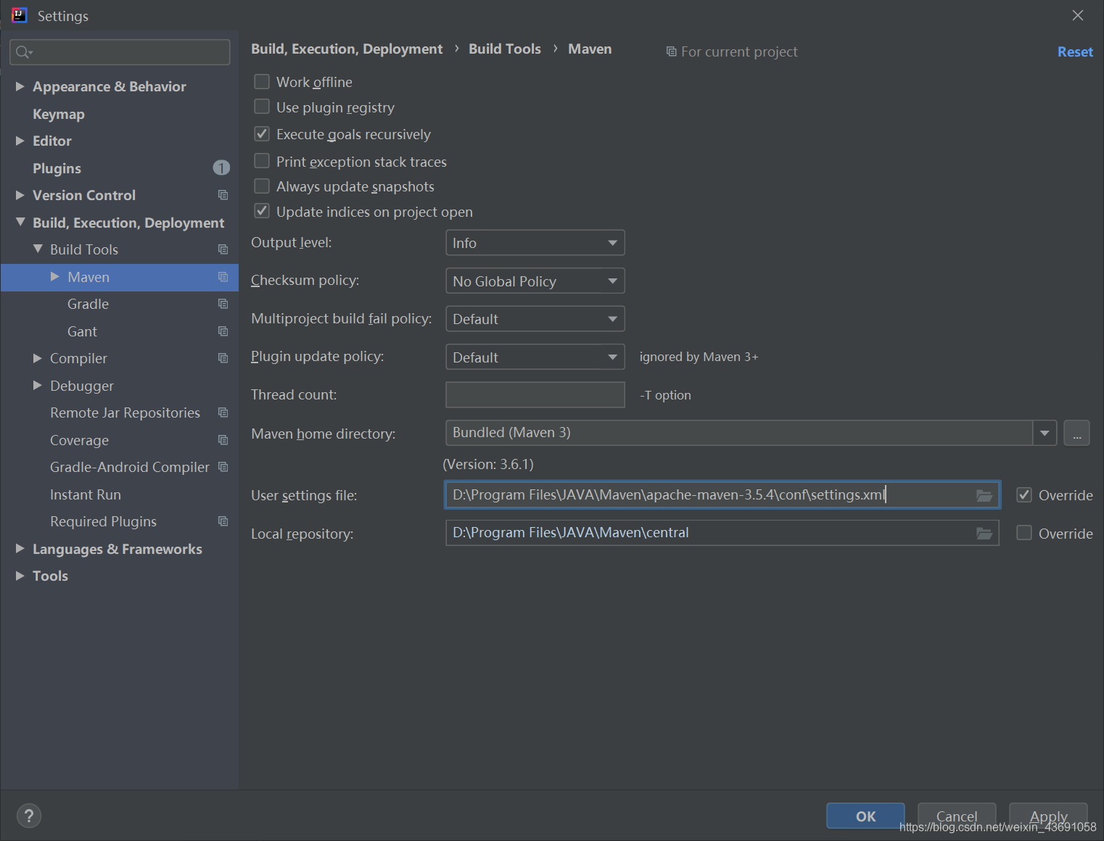Click the IntelliJ logo in title bar
Image resolution: width=1104 pixels, height=841 pixels.
19,15
